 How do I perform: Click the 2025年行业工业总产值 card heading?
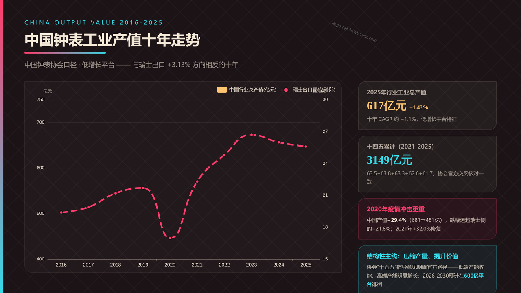click(396, 92)
